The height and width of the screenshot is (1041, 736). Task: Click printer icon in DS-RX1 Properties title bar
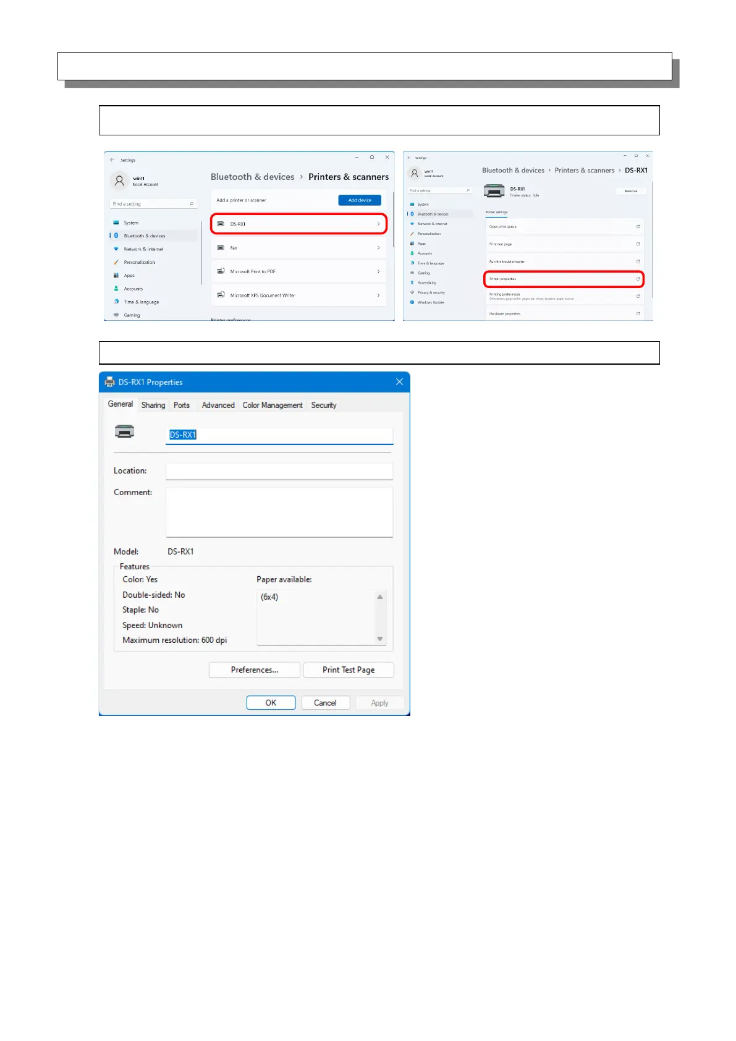110,382
